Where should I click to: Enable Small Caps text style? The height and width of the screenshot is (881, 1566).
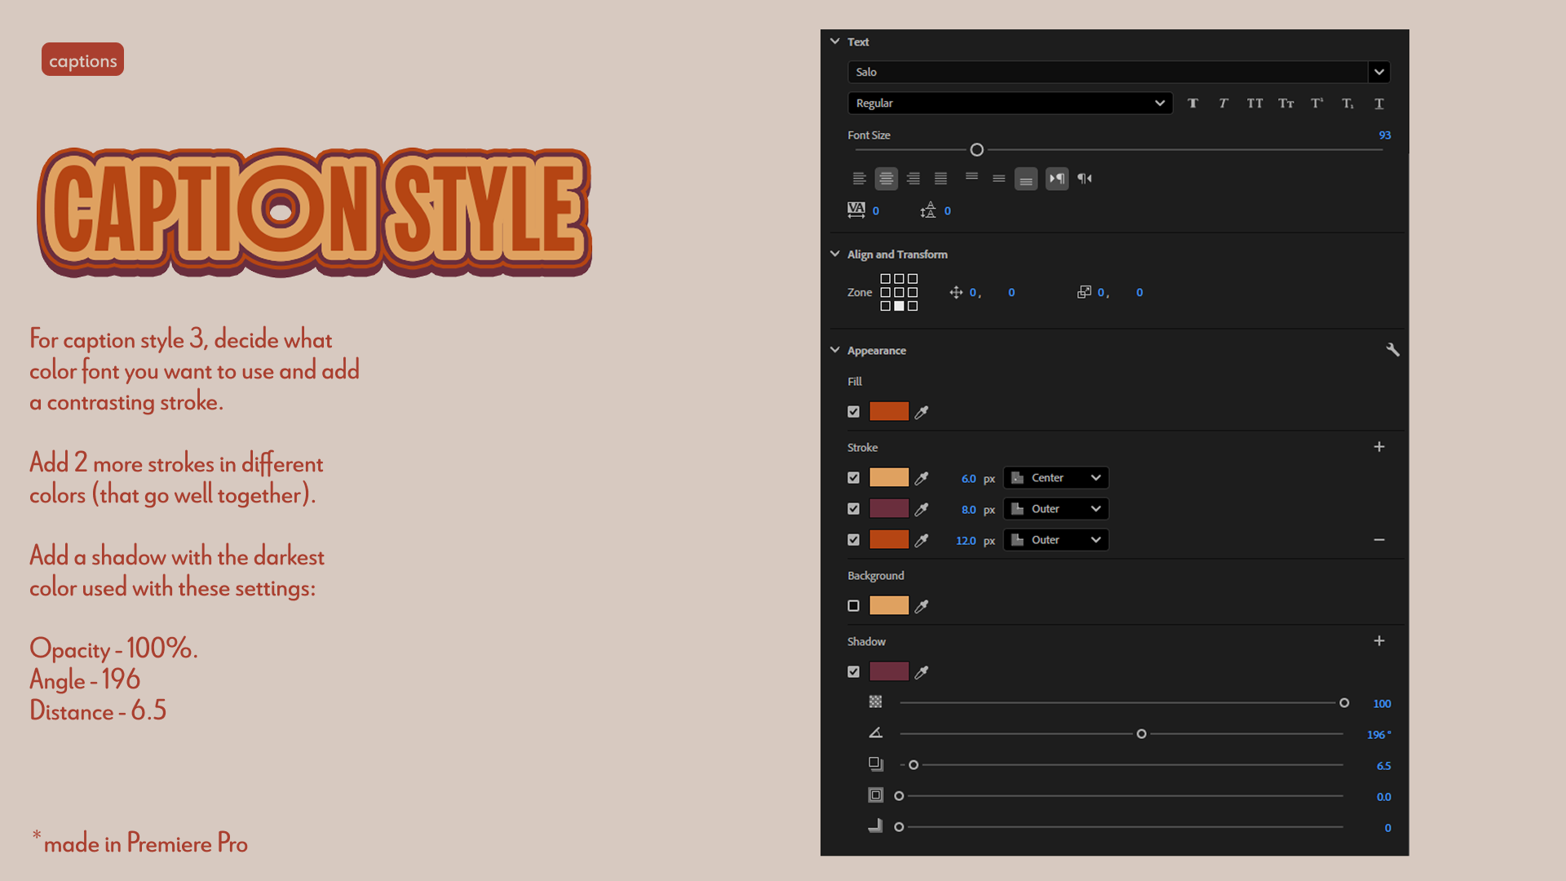click(1286, 104)
